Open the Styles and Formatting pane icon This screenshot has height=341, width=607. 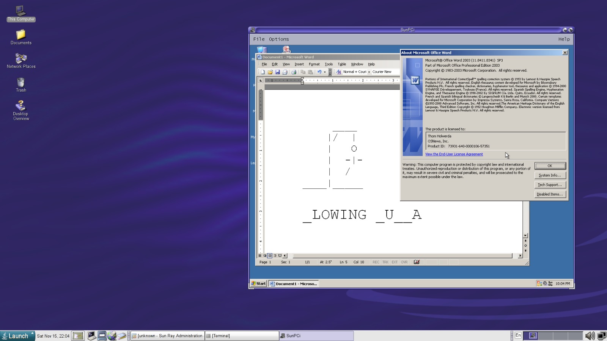point(339,72)
